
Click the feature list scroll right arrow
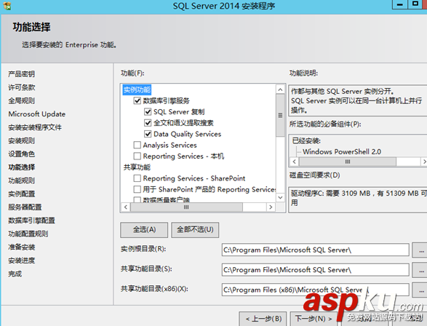271,207
